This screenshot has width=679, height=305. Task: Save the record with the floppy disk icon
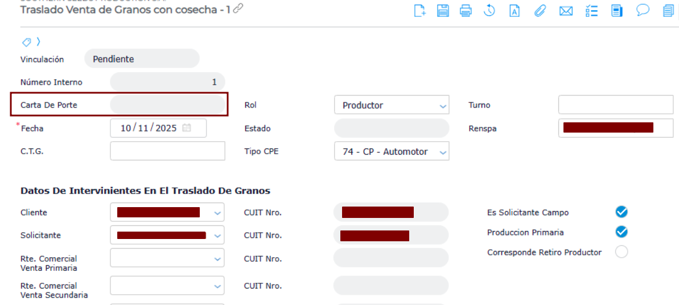[x=443, y=10]
